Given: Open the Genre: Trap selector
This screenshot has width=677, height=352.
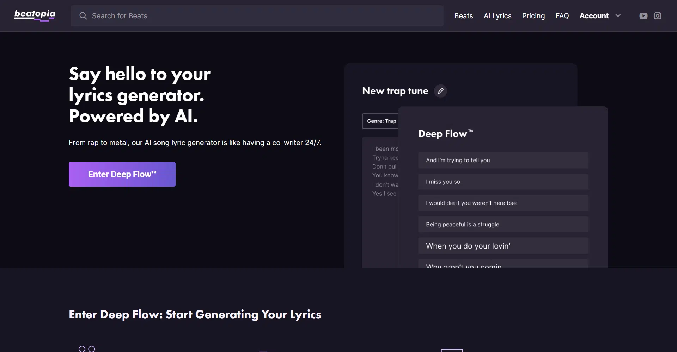Looking at the screenshot, I should pos(381,121).
